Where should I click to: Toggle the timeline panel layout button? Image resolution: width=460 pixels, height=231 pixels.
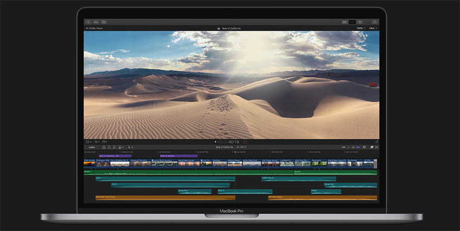point(352,22)
